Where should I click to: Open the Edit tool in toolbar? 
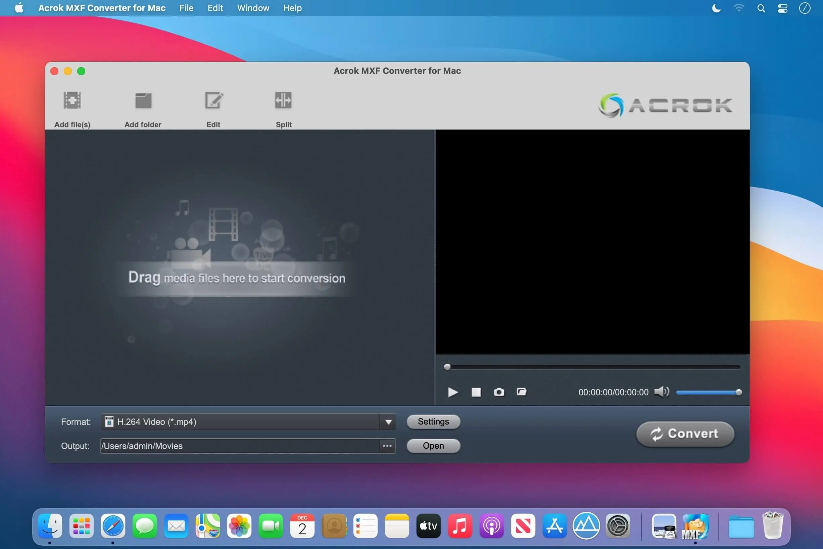[x=213, y=101]
